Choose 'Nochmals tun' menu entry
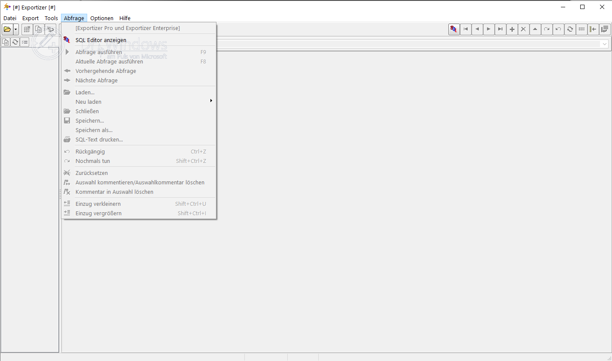This screenshot has height=361, width=612. (x=139, y=161)
